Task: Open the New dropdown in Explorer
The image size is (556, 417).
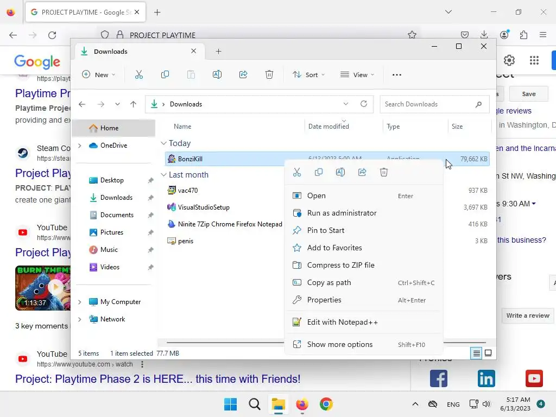Action: tap(99, 75)
